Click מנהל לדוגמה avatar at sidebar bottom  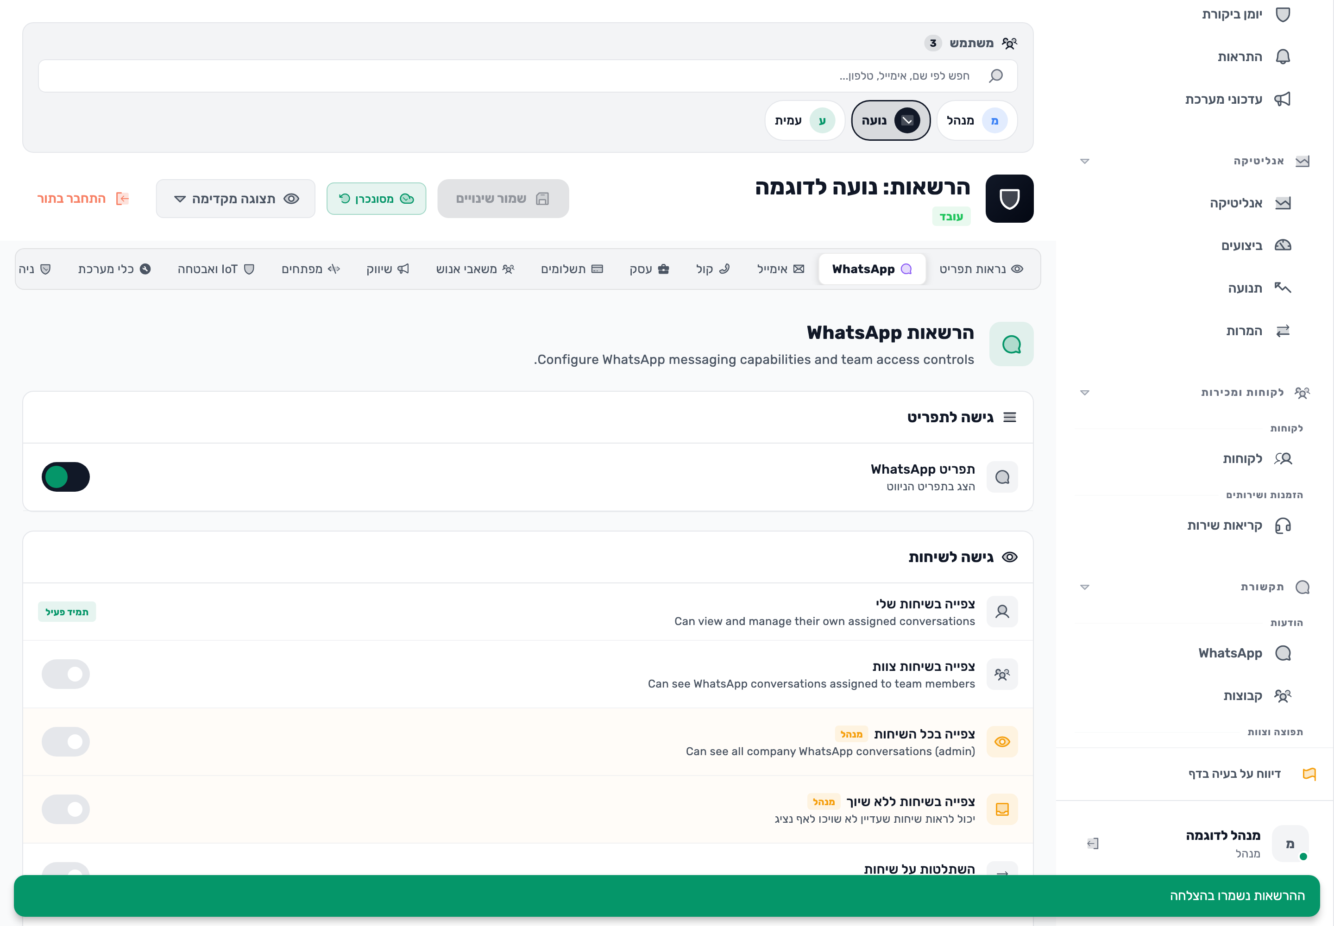1290,844
